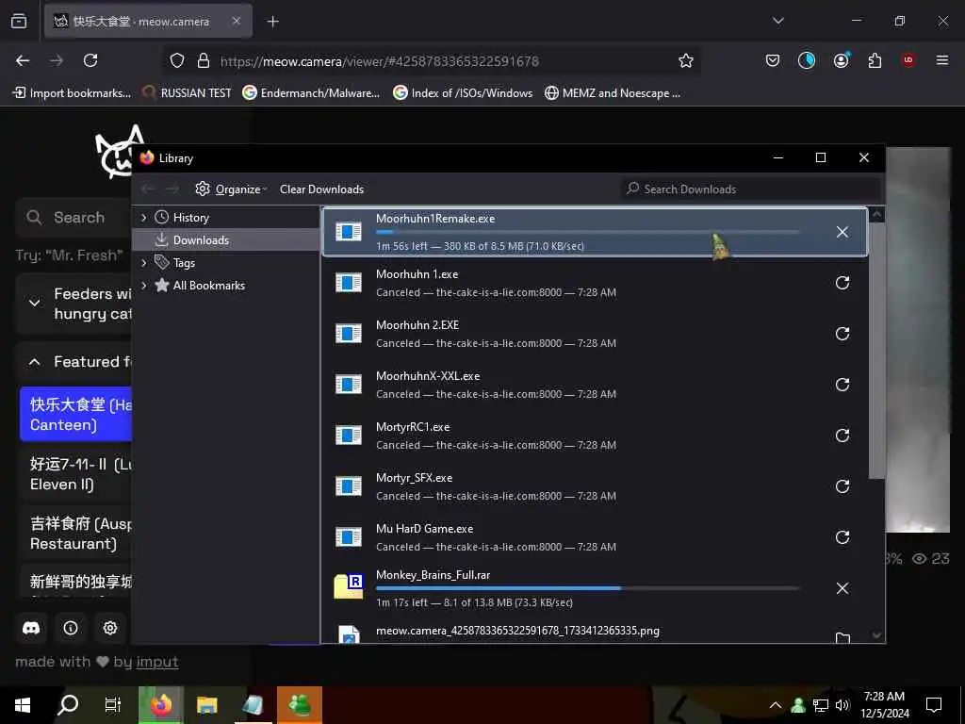
Task: Cancel the Monkey_Brains_Full.rar download
Action: 842,588
